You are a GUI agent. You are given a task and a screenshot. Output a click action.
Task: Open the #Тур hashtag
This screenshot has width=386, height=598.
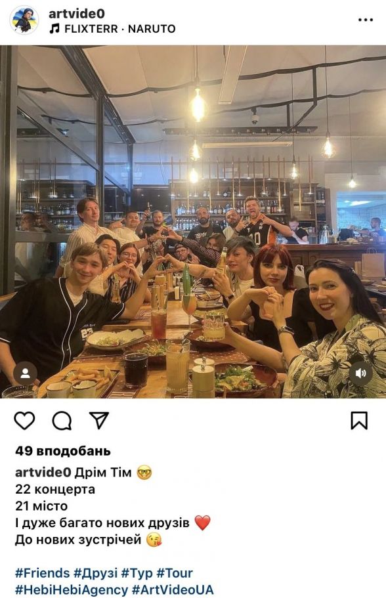137,573
